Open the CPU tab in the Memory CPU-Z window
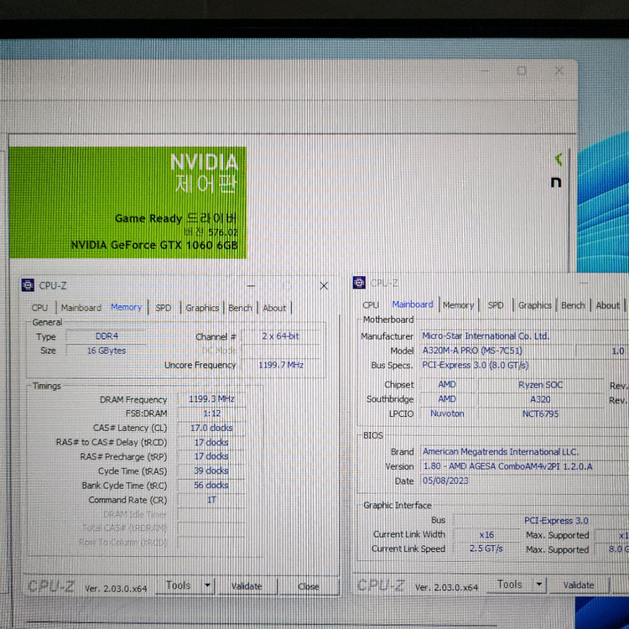 (x=39, y=308)
